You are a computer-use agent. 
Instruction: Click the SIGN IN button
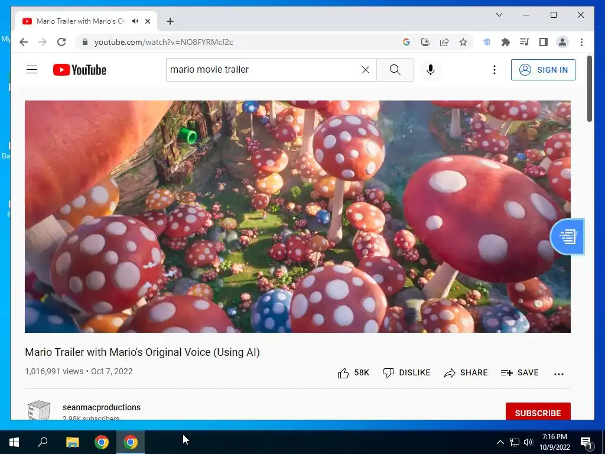(x=543, y=70)
